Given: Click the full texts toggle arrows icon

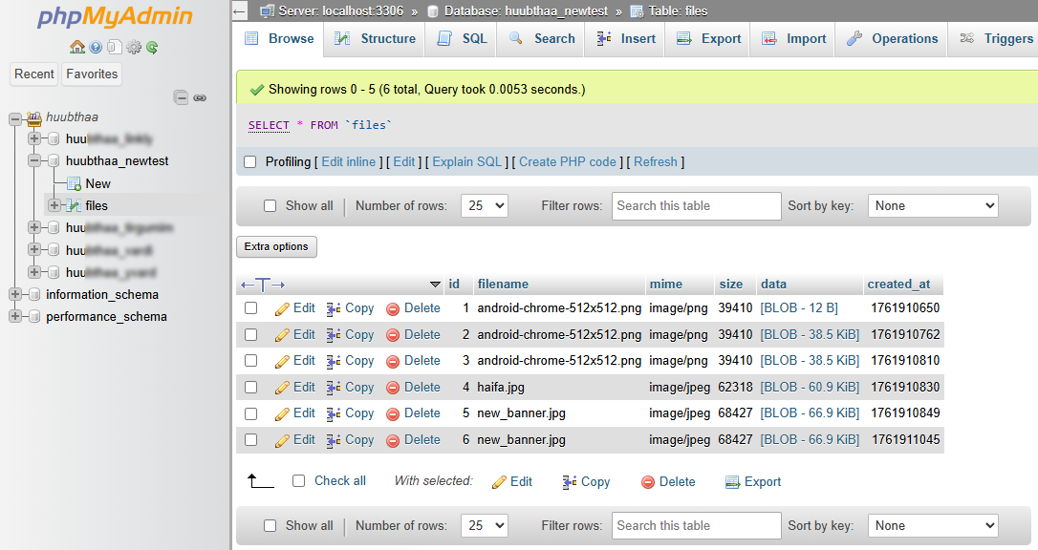Looking at the screenshot, I should 263,285.
